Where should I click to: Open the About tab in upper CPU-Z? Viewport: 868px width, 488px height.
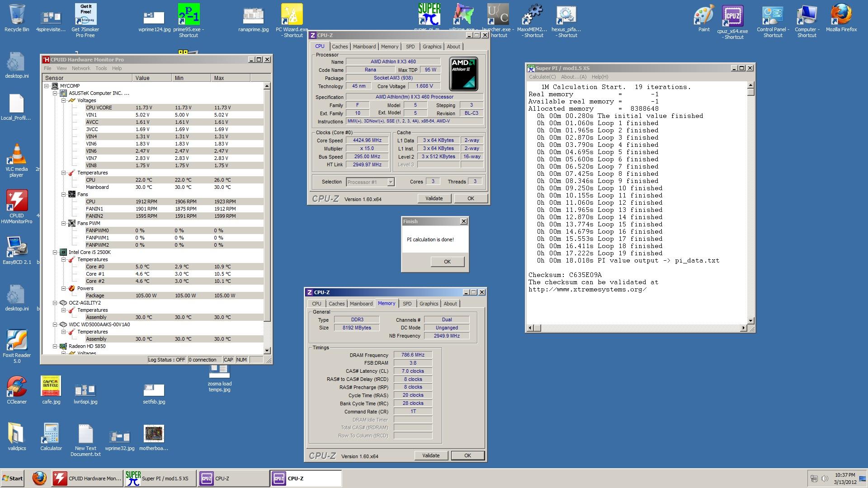[453, 47]
